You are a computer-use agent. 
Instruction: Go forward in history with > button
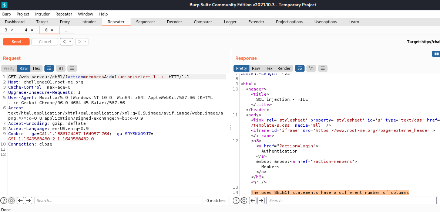coord(80,42)
